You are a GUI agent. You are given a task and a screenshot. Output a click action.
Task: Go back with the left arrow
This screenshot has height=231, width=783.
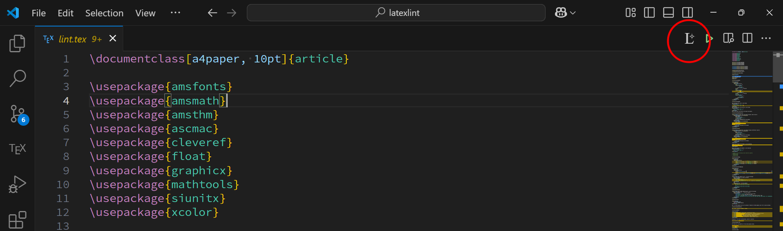[212, 13]
